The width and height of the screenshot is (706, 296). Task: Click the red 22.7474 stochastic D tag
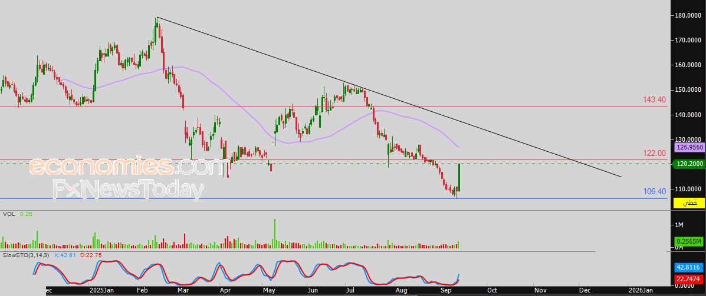click(688, 279)
